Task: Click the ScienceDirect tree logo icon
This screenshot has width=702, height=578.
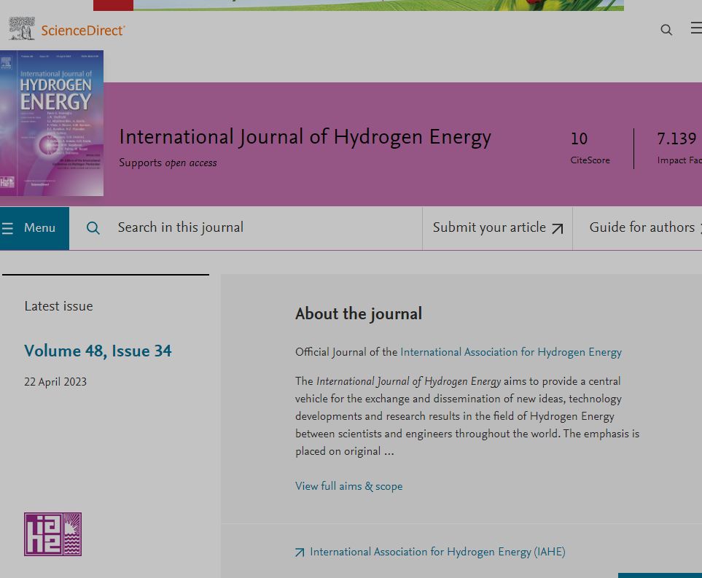Action: click(x=22, y=28)
